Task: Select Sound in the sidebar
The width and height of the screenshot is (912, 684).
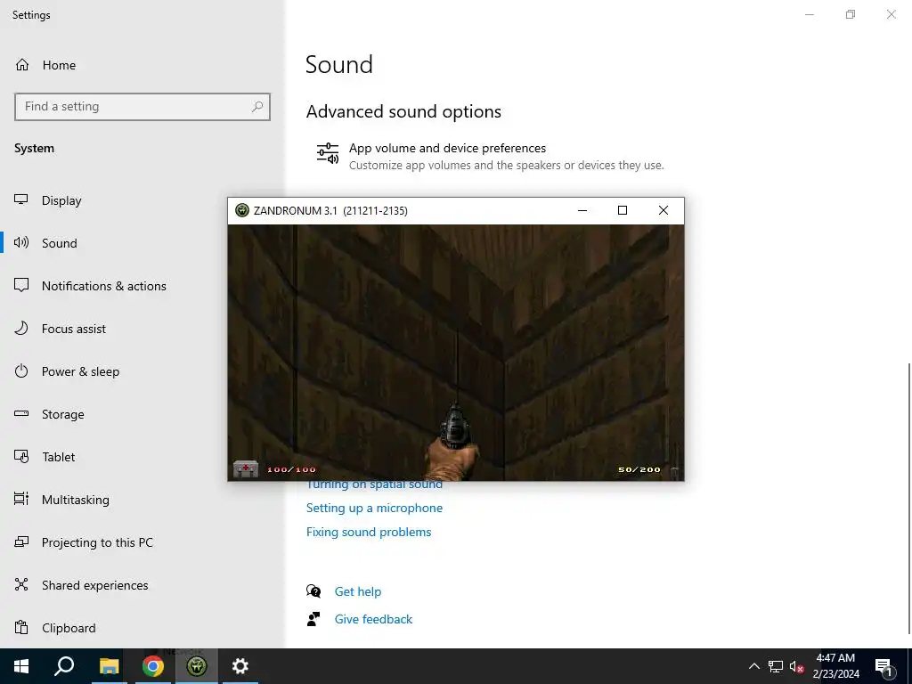Action: click(60, 242)
